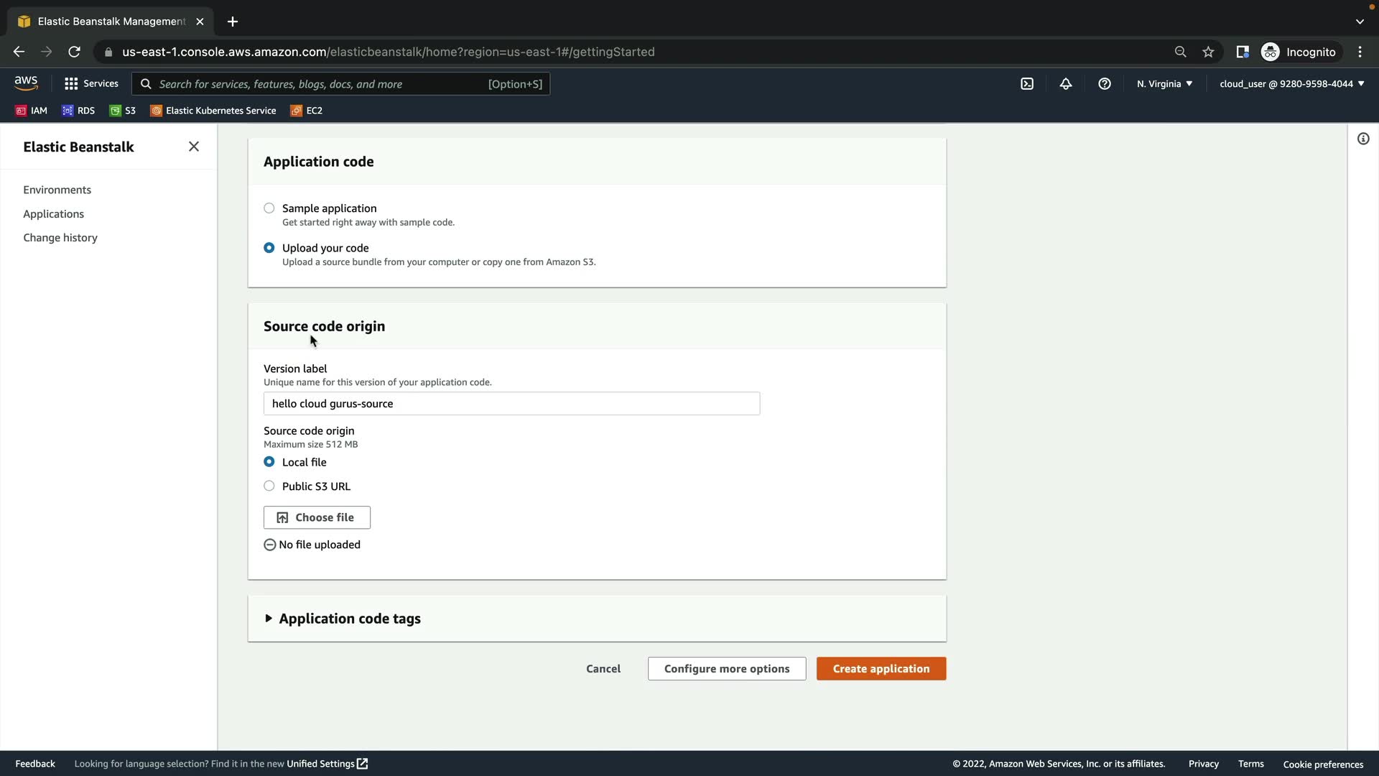Open the AWS help question-mark icon
1379x776 pixels.
(1105, 84)
